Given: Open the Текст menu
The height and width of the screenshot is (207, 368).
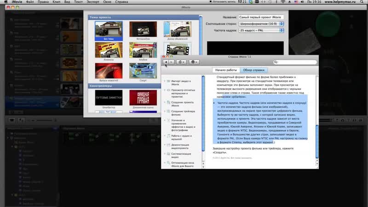Looking at the screenshot, I should click(78, 2).
